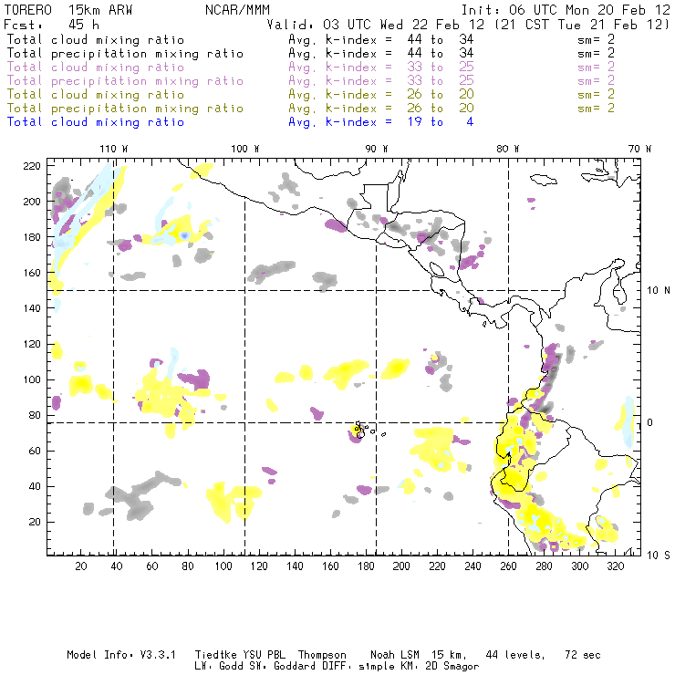Click the '10 N' latitude label
The width and height of the screenshot is (675, 675).
point(659,291)
